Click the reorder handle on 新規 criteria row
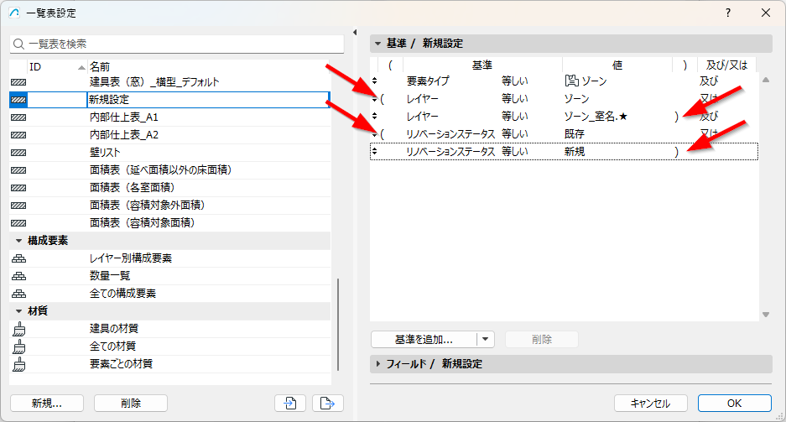The width and height of the screenshot is (786, 422). pyautogui.click(x=374, y=151)
